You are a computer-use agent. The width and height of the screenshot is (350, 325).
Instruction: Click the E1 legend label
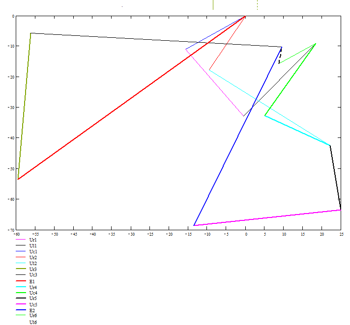(32, 281)
